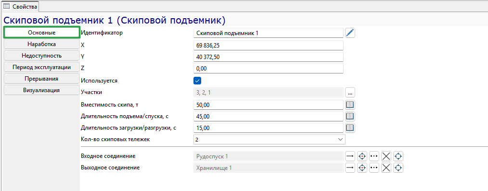The image size is (488, 191).
Task: Switch to the Основные section
Action: click(42, 33)
